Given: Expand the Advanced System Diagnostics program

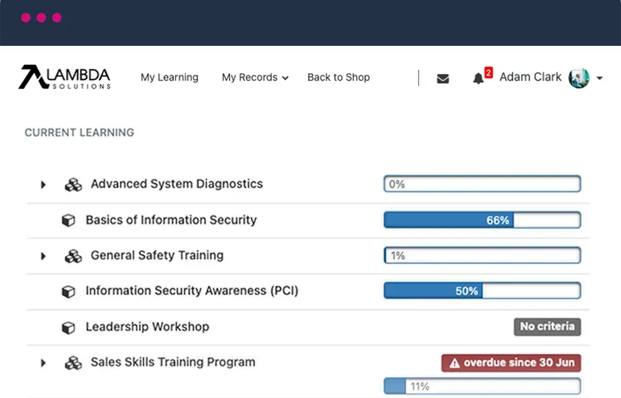Looking at the screenshot, I should point(43,185).
